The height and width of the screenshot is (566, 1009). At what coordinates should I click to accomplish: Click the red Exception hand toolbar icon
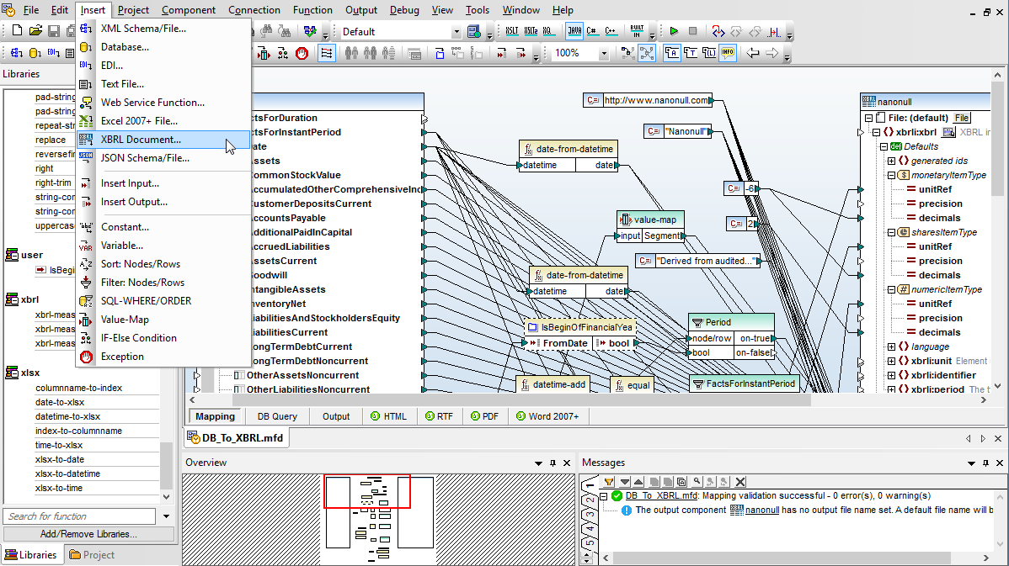point(302,53)
